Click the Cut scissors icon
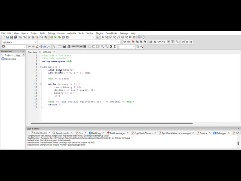The height and width of the screenshot is (181, 241). tap(29, 37)
